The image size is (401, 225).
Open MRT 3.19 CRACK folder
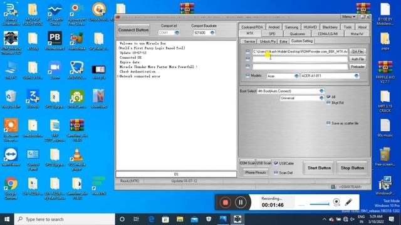[385, 101]
